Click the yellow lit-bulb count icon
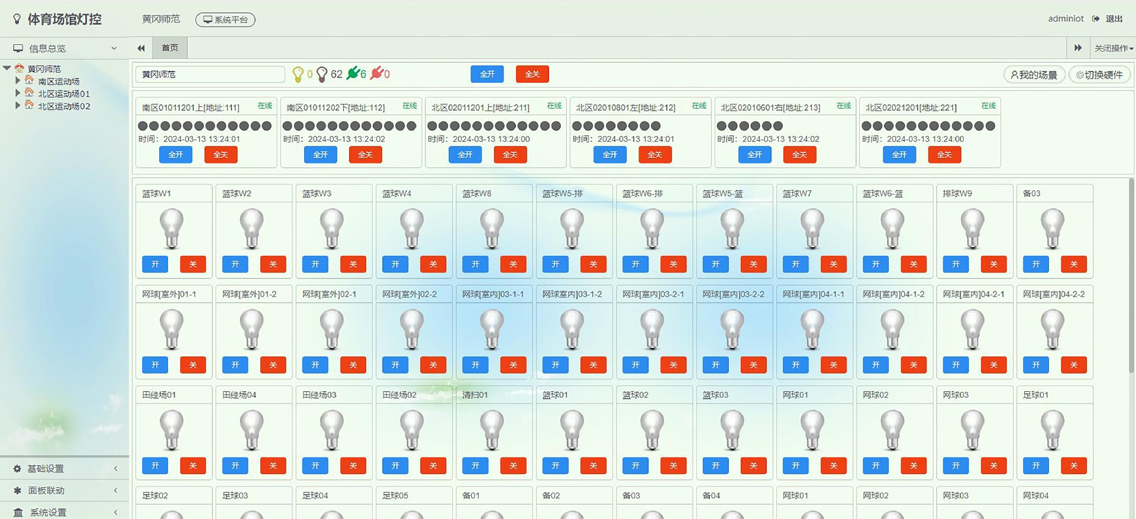The width and height of the screenshot is (1136, 519). pos(298,74)
